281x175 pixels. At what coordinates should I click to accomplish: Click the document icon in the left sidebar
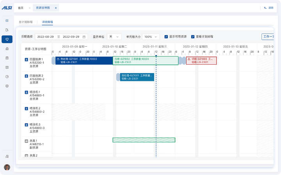pos(7,30)
